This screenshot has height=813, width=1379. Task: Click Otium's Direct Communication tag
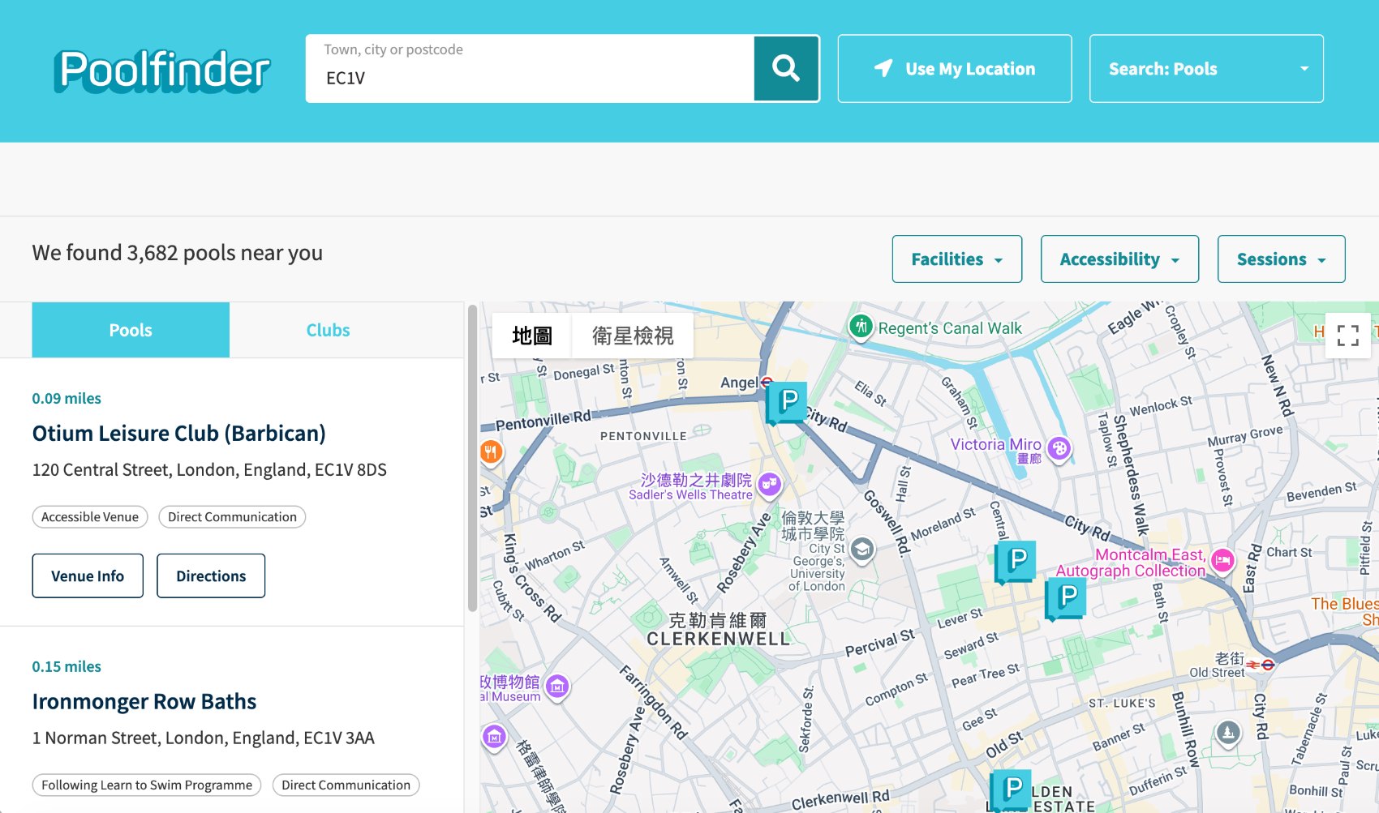[x=232, y=516]
